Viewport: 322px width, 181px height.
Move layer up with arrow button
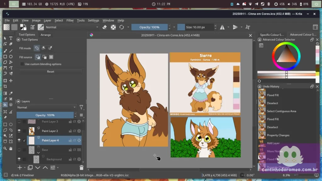coord(45,168)
